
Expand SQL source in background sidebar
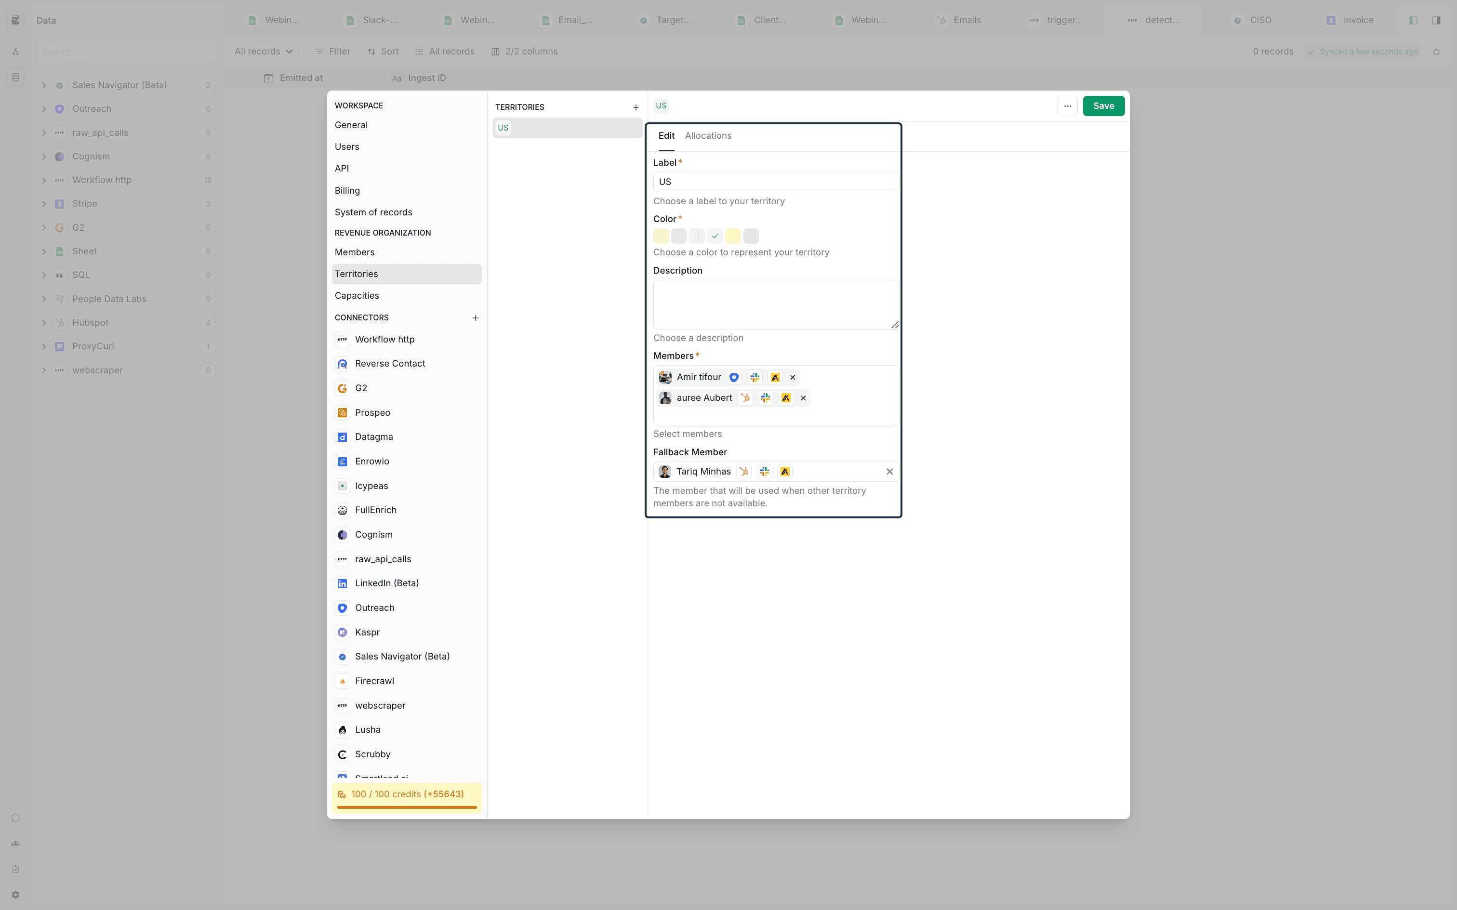tap(44, 275)
